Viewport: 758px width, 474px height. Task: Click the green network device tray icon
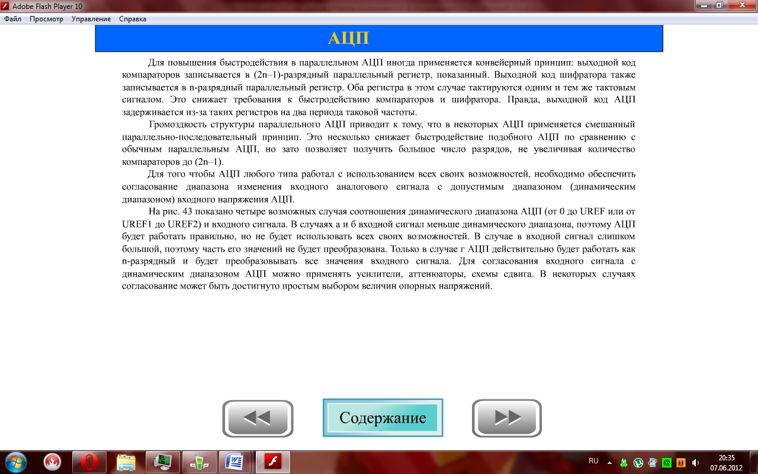pos(624,462)
